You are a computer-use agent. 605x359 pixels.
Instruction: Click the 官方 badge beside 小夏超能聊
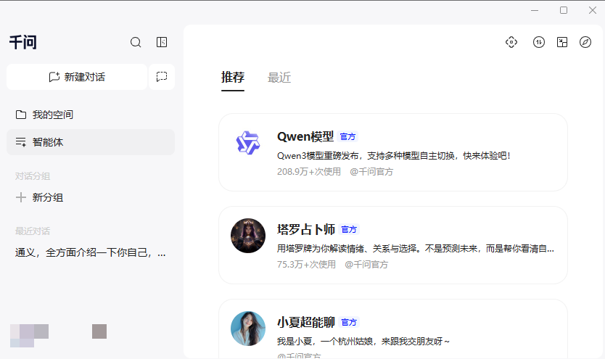coord(349,322)
